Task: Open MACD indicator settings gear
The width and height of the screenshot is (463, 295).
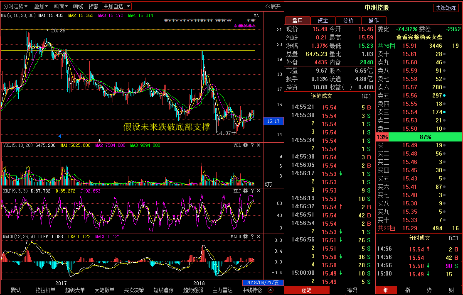Action: 245,236
